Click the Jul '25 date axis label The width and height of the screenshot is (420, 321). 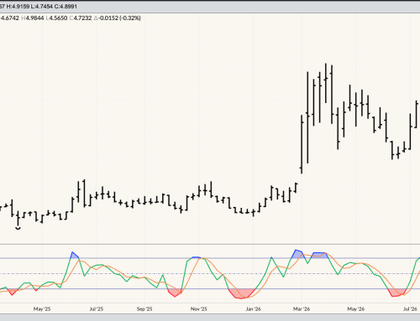pos(97,309)
